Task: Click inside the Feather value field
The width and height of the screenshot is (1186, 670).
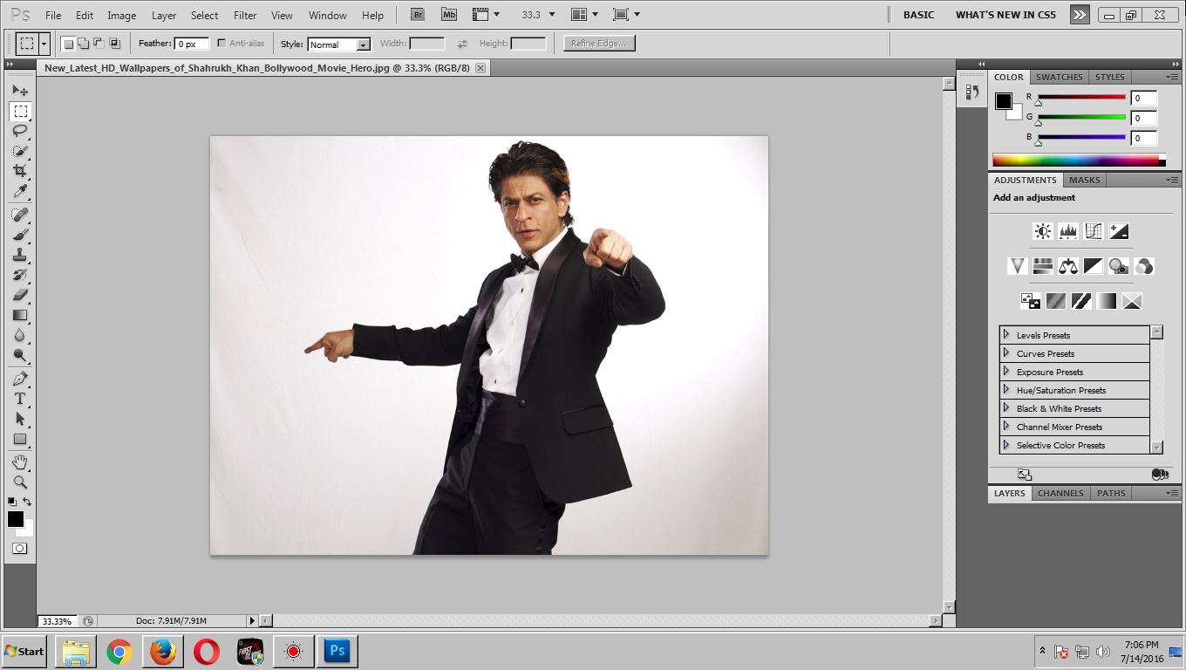Action: coord(192,42)
